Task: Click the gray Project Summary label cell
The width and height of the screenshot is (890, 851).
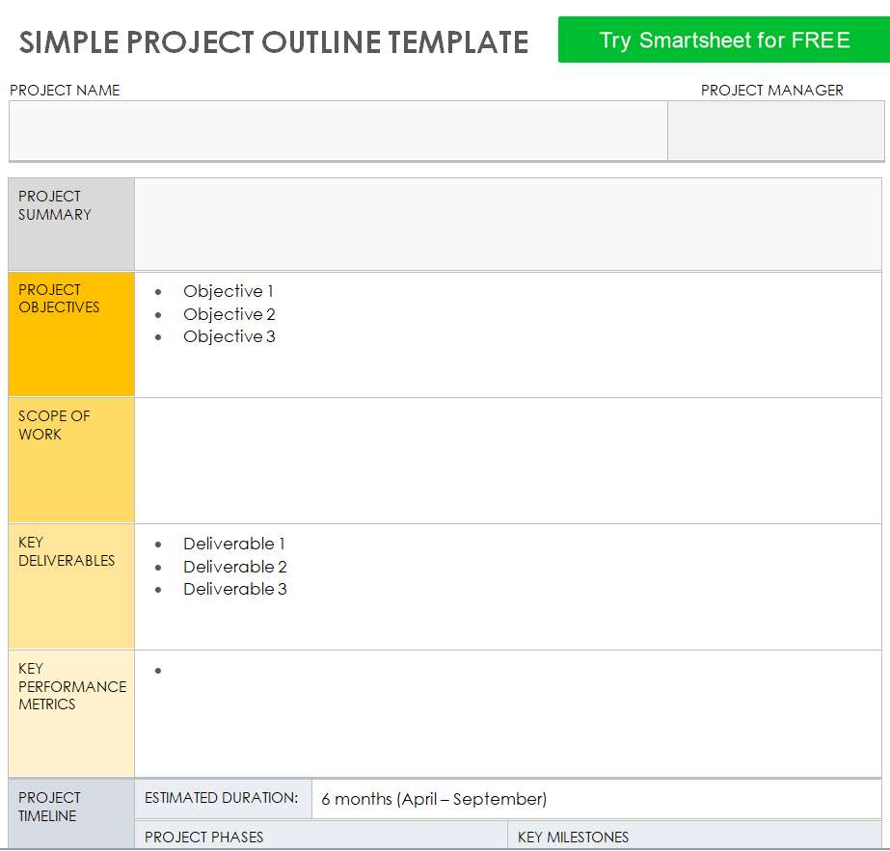Action: pos(71,224)
